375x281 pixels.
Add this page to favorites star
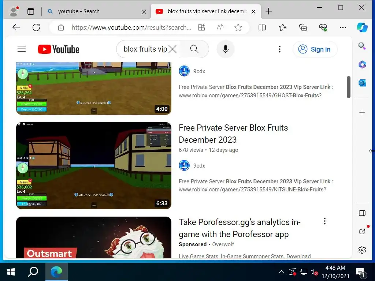pos(238,27)
